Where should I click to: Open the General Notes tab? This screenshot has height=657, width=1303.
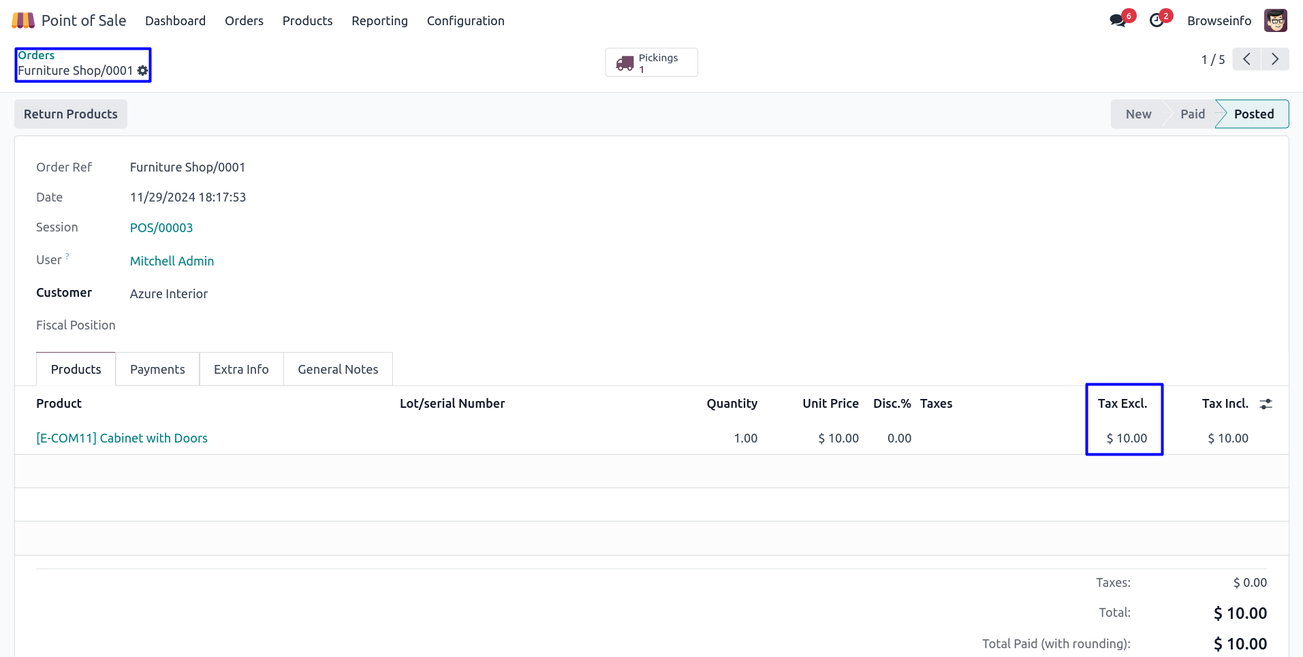(338, 369)
